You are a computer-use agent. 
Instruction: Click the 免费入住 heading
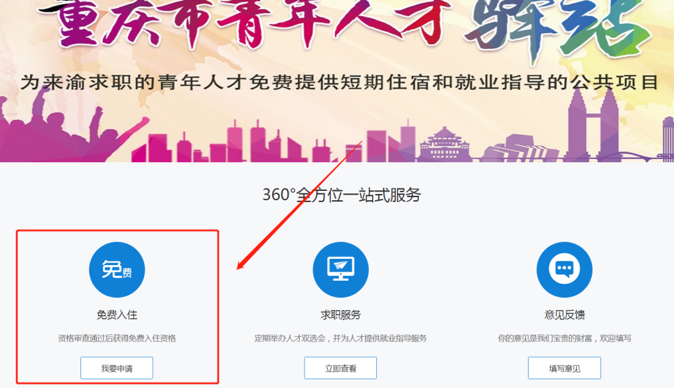click(x=117, y=315)
